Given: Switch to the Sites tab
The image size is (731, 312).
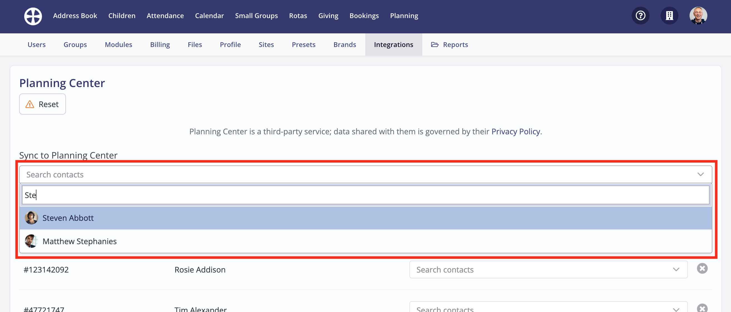Looking at the screenshot, I should (x=266, y=44).
